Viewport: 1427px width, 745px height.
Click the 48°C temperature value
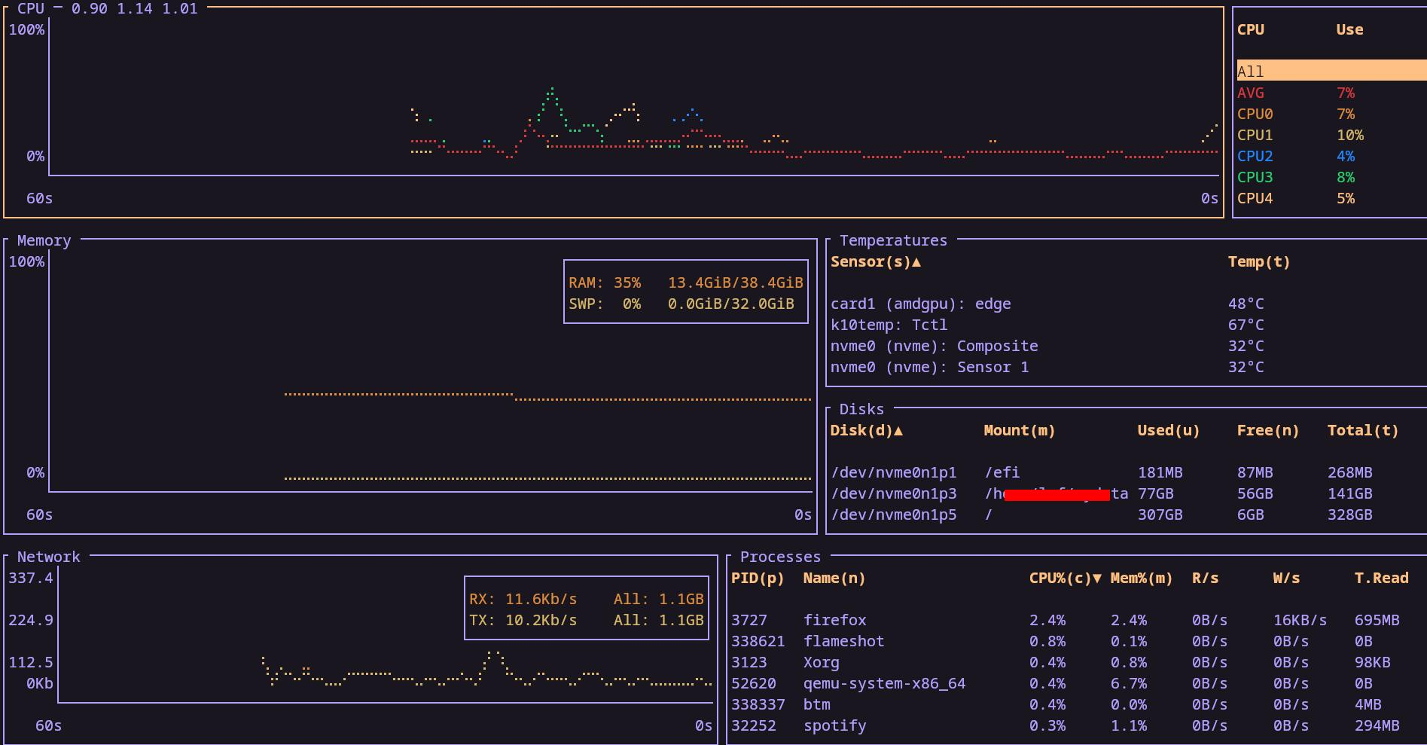pyautogui.click(x=1246, y=304)
